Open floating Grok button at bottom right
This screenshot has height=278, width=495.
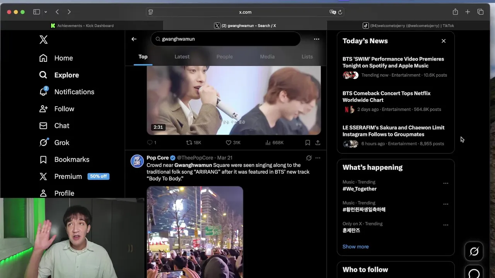pyautogui.click(x=474, y=252)
